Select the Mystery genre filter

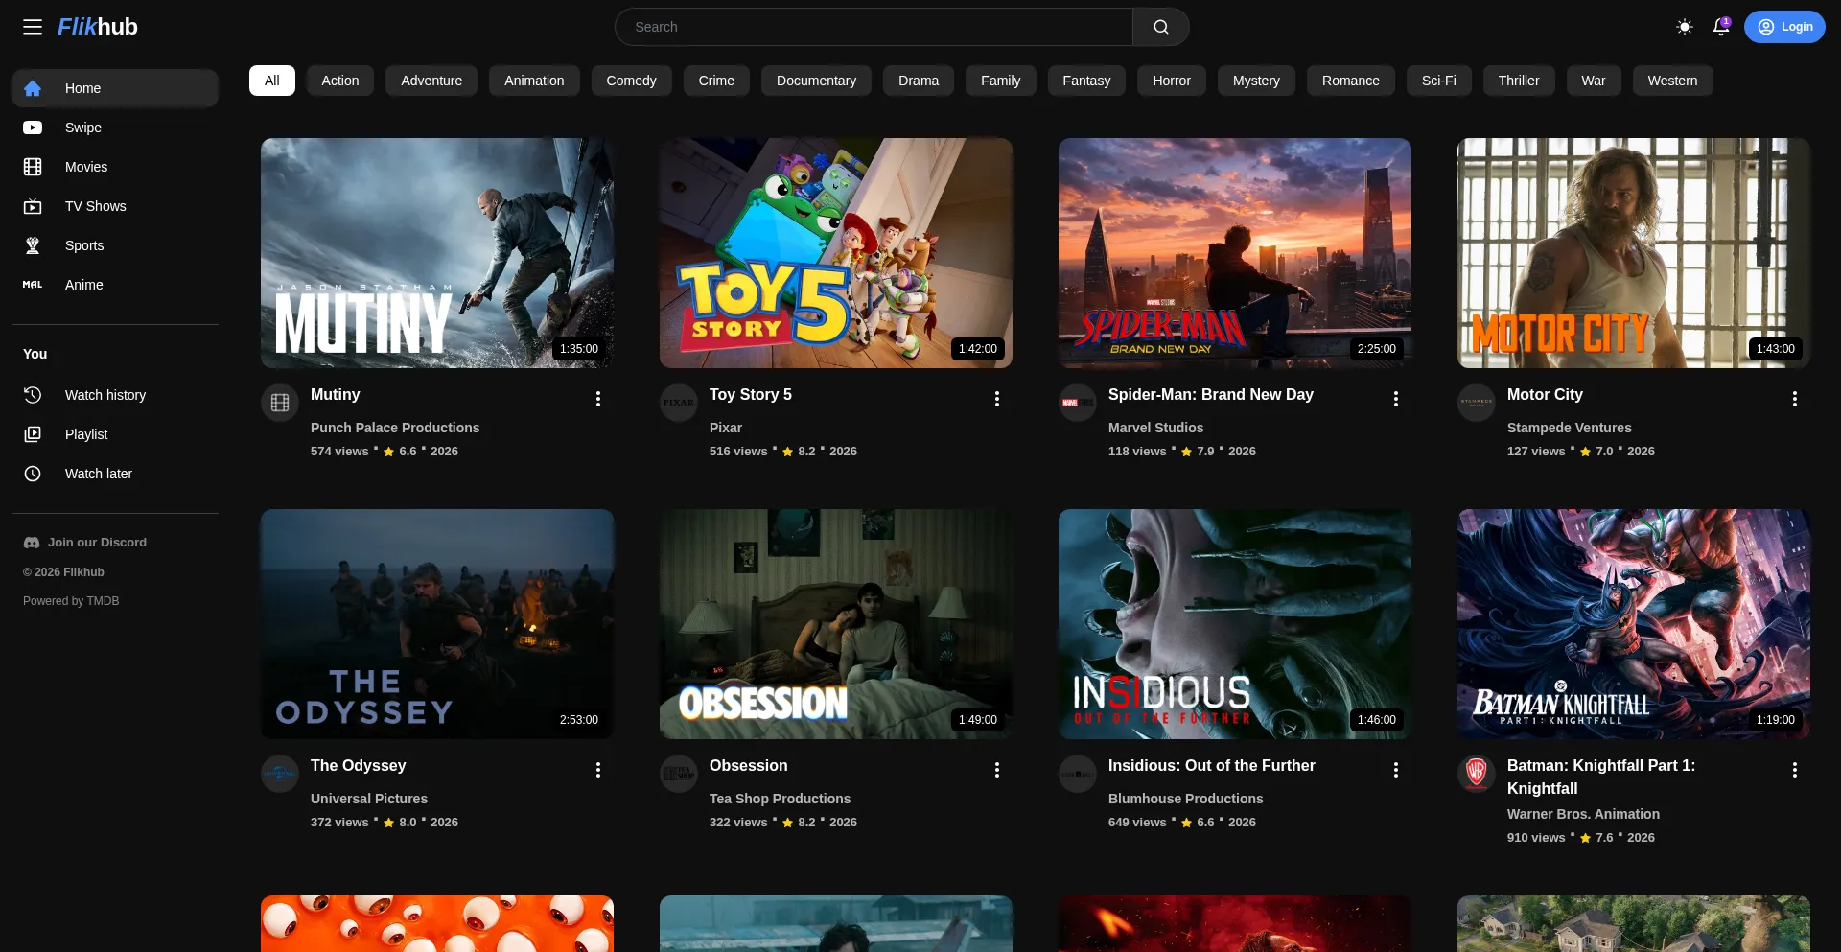(1256, 81)
